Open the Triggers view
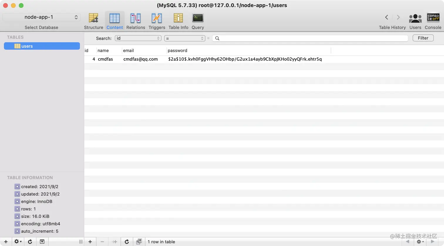This screenshot has width=444, height=246. click(x=157, y=21)
